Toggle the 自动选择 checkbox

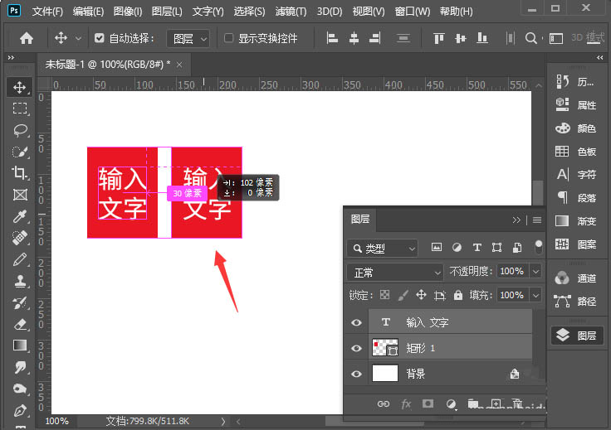(100, 38)
